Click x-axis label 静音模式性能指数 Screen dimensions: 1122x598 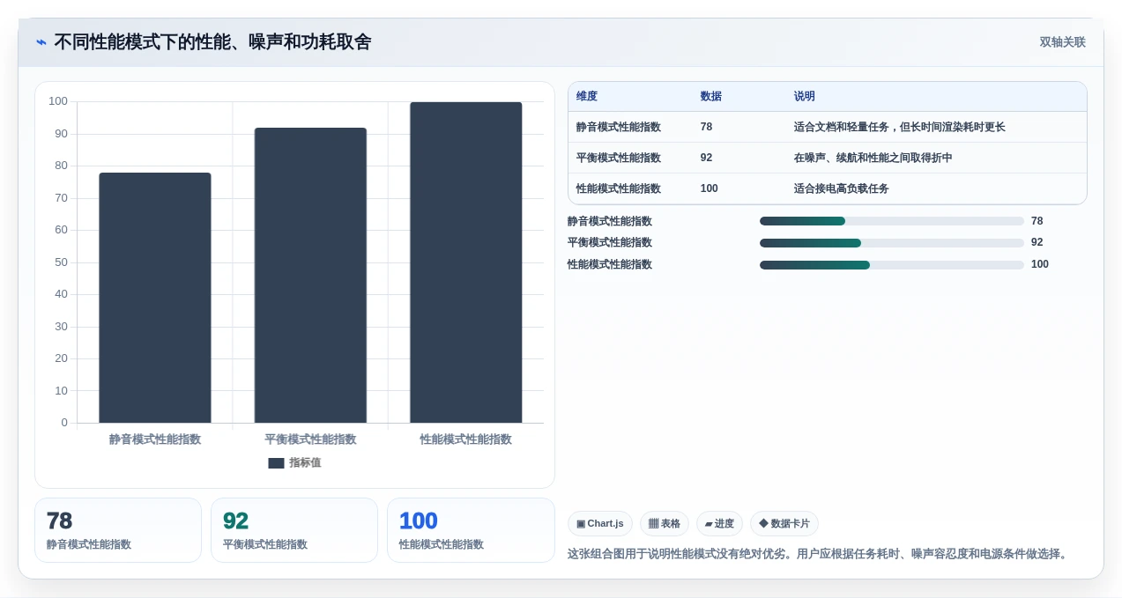pos(155,439)
